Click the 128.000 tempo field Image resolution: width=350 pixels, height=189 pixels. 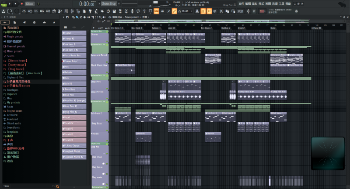click(x=29, y=4)
